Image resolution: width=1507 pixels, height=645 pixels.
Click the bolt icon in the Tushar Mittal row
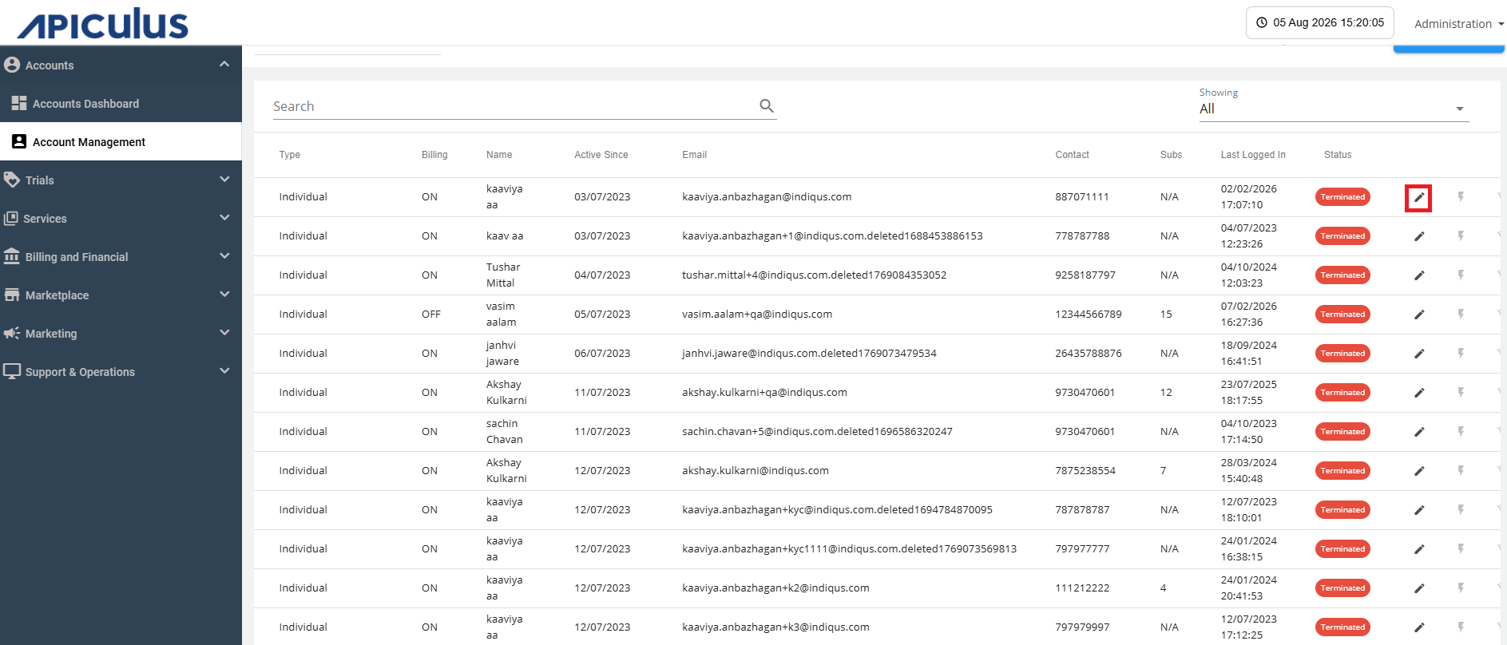pos(1461,275)
